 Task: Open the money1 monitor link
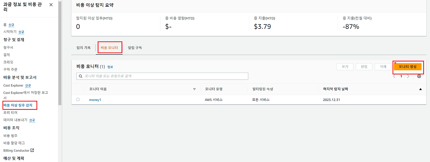[x=95, y=100]
